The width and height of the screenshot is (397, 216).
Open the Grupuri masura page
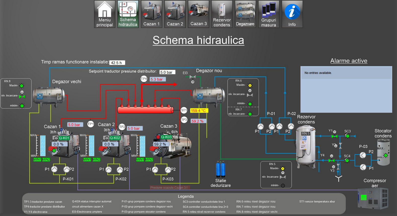(269, 14)
